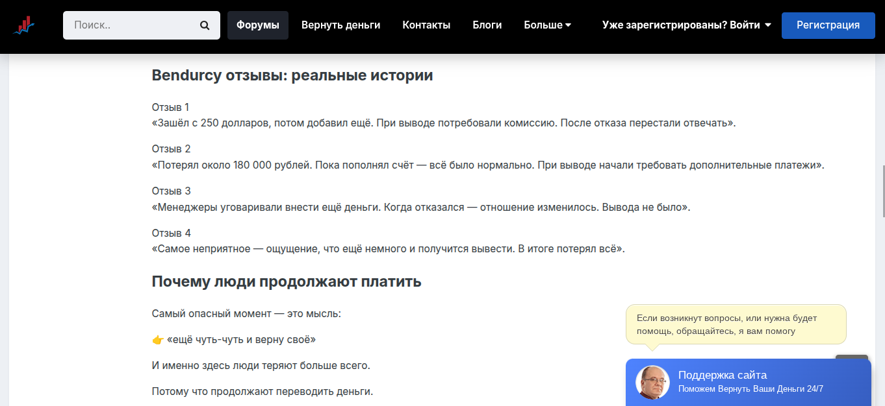Click the pointing hand emoji in article

[157, 340]
